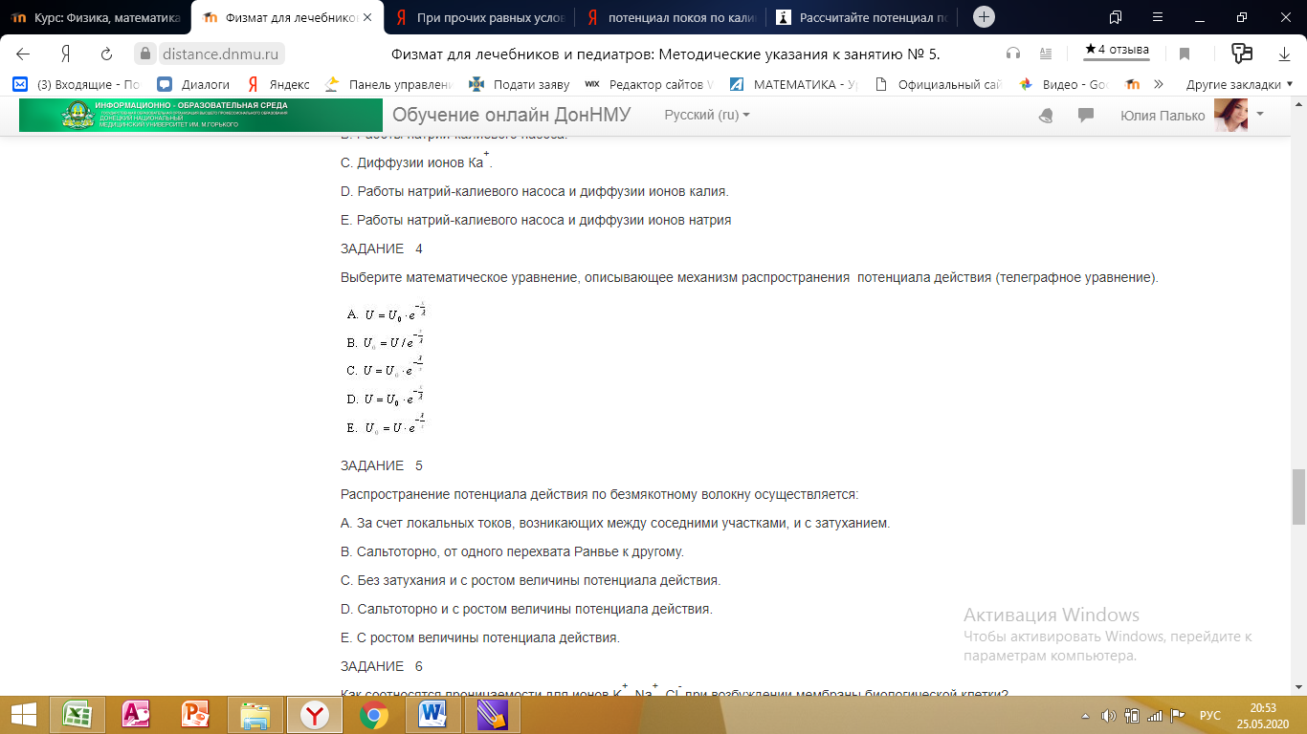Open the notifications bell icon
Viewport: 1307px width, 734px height.
[1046, 116]
